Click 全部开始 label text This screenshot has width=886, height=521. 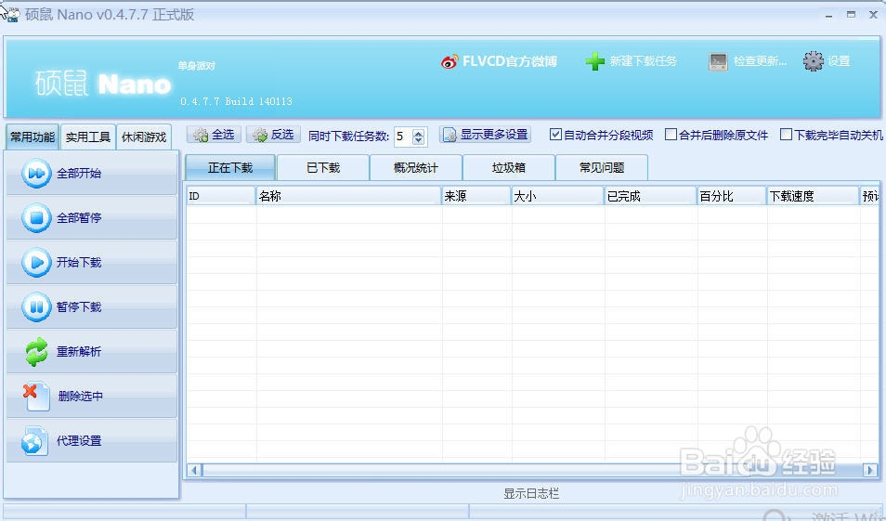[79, 174]
